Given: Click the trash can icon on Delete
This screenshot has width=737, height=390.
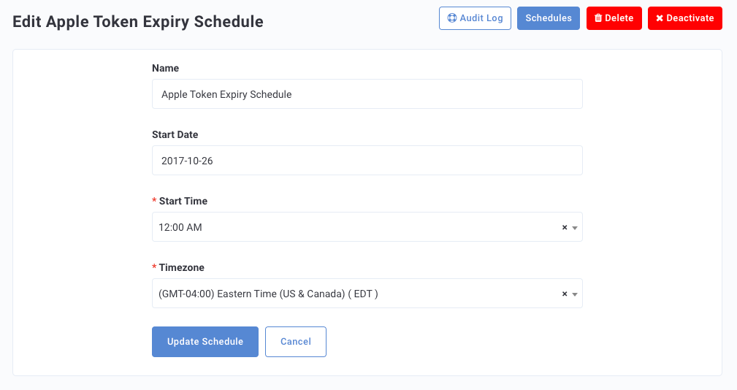Looking at the screenshot, I should [x=598, y=18].
